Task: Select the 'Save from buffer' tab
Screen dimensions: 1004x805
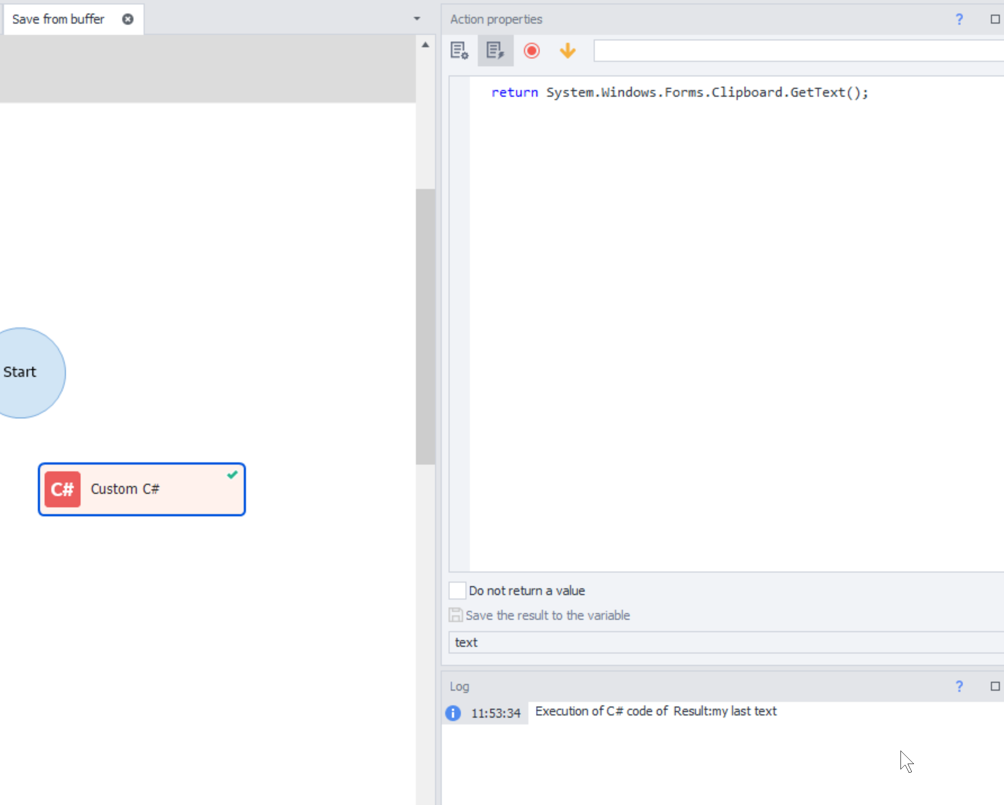Action: (x=58, y=19)
